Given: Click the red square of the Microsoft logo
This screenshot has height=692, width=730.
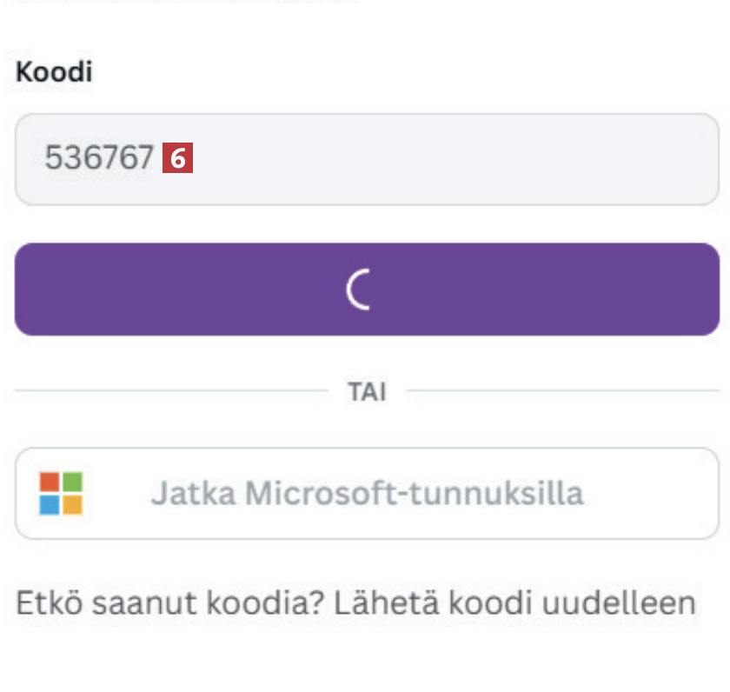Looking at the screenshot, I should click(50, 482).
